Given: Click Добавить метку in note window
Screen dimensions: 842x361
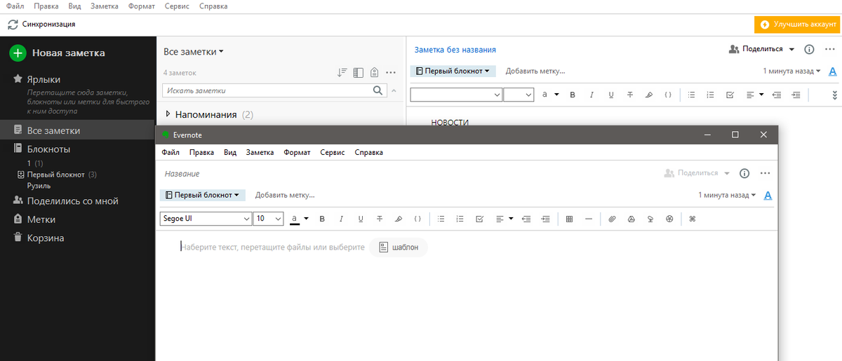Looking at the screenshot, I should coord(285,195).
